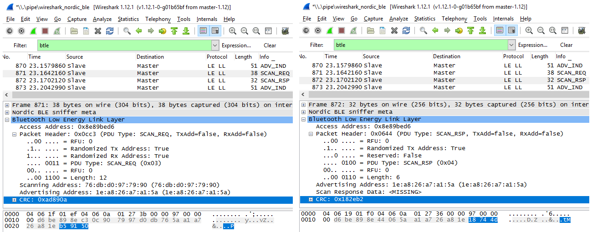
Task: Open capture options in left Wireshark window
Action: 21,31
